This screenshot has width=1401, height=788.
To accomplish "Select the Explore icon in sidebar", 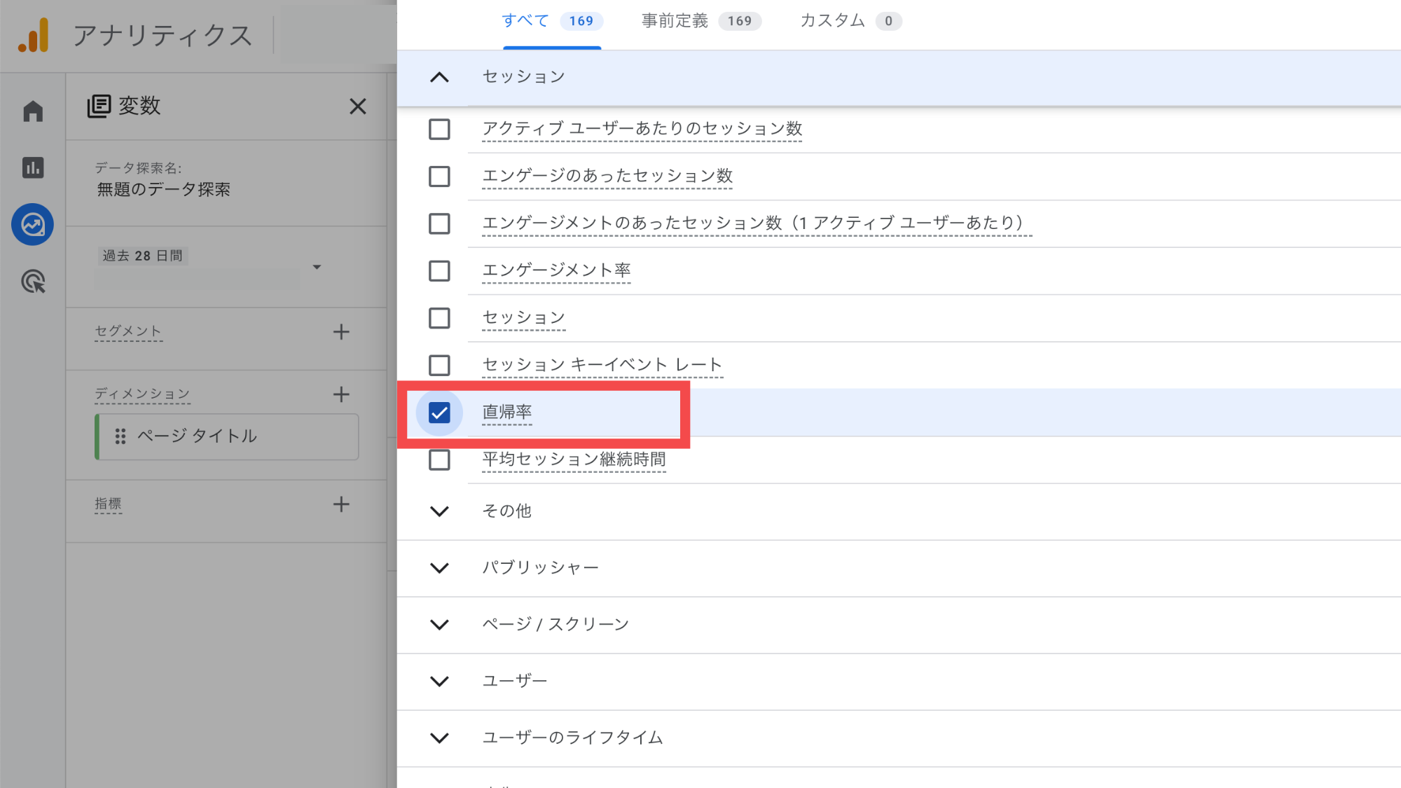I will [x=33, y=224].
